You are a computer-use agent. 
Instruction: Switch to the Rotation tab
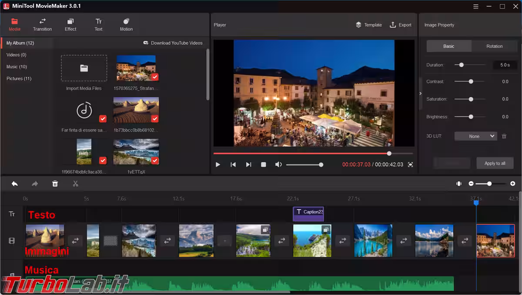click(x=494, y=46)
